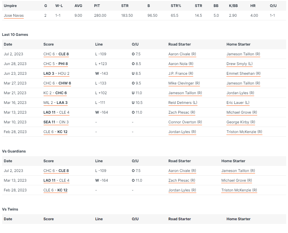Image resolution: width=288 pixels, height=233 pixels.
Task: Open the CHC 5 - PHI 8 game
Action: point(56,64)
